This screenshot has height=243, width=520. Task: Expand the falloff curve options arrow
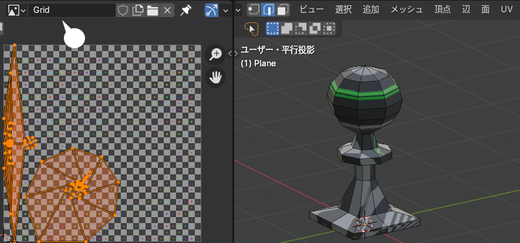coord(226,10)
